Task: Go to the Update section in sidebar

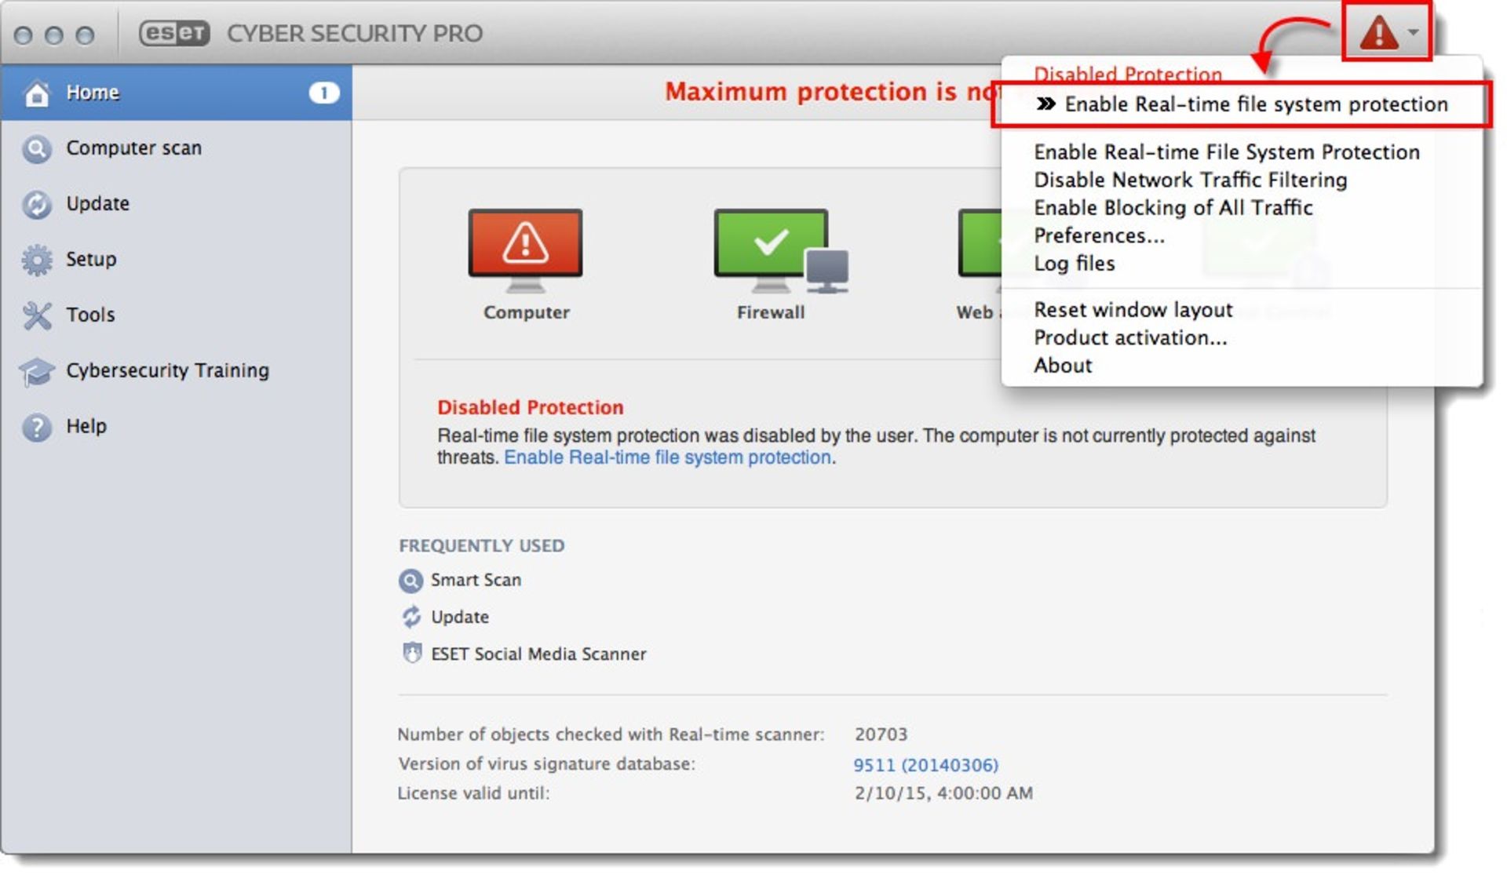Action: tap(176, 204)
